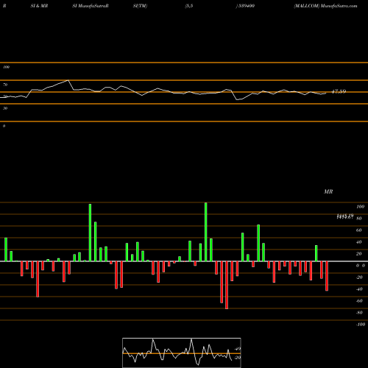Click the MR axis label 60
The image size is (368, 368).
tap(358, 230)
